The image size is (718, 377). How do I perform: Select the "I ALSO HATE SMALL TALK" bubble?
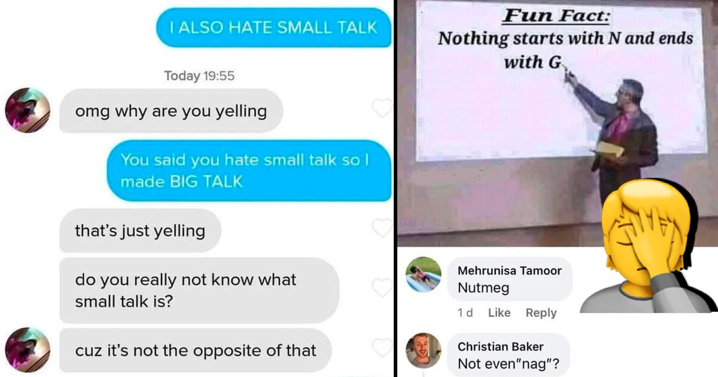pos(273,27)
